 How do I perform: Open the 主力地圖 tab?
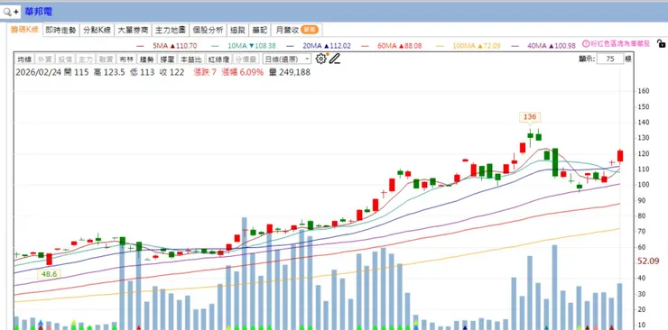point(170,30)
